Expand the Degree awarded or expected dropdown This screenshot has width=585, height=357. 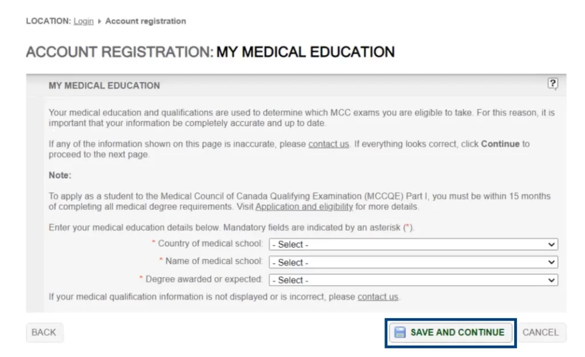click(x=413, y=280)
